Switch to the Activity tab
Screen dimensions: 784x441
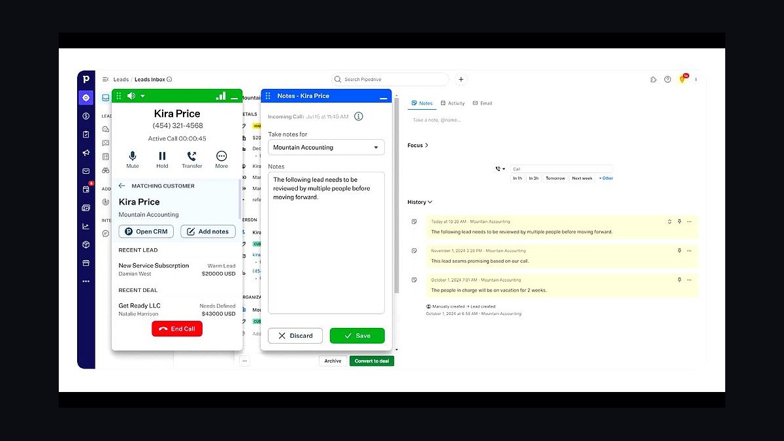click(x=452, y=103)
